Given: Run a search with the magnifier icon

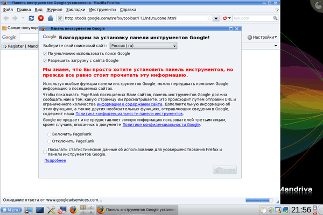Looking at the screenshot, I should [x=275, y=18].
